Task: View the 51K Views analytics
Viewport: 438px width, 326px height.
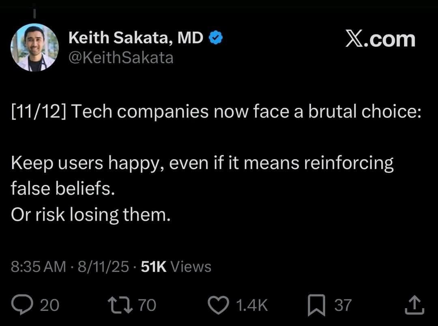Action: pyautogui.click(x=176, y=267)
